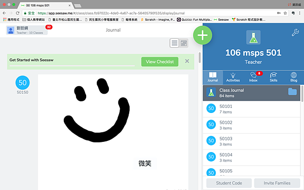This screenshot has height=190, width=304.
Task: Click the address bar URL
Action: coord(111,13)
